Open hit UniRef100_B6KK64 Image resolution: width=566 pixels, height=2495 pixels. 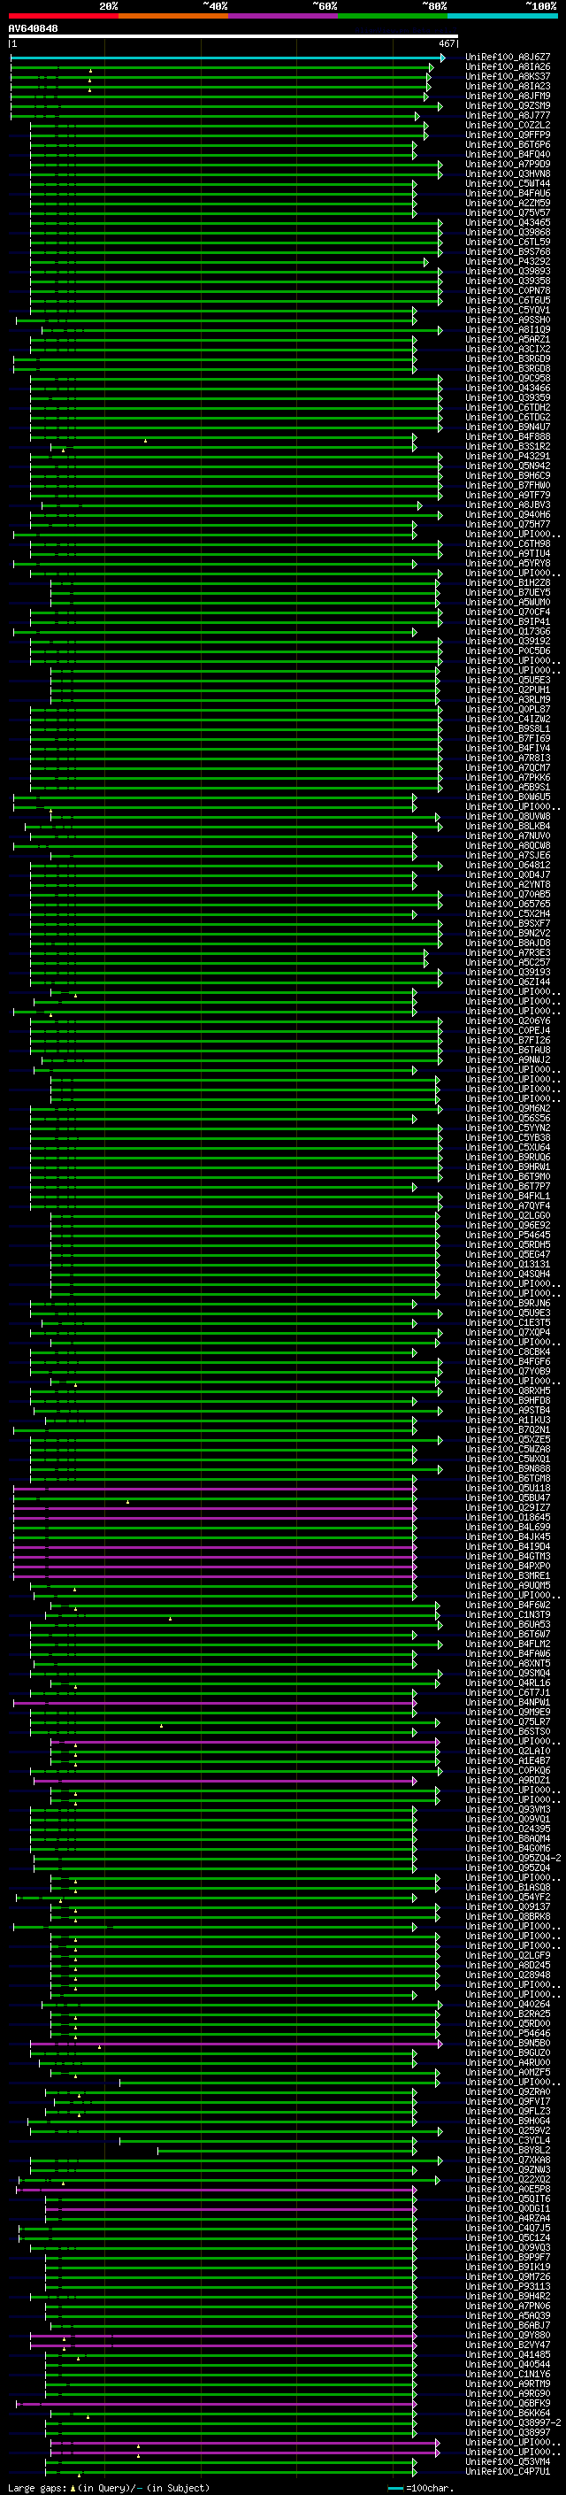(x=508, y=2413)
